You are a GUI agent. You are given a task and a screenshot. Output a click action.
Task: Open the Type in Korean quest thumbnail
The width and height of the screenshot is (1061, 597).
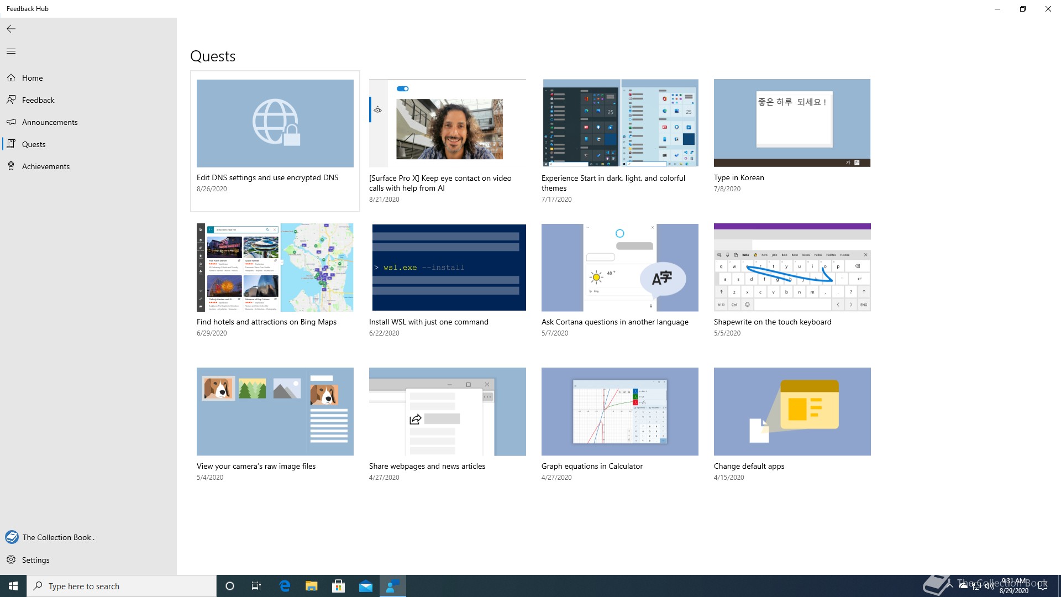click(x=792, y=123)
